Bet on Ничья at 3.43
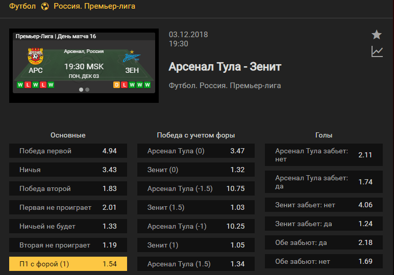This screenshot has height=275, width=394. point(68,170)
